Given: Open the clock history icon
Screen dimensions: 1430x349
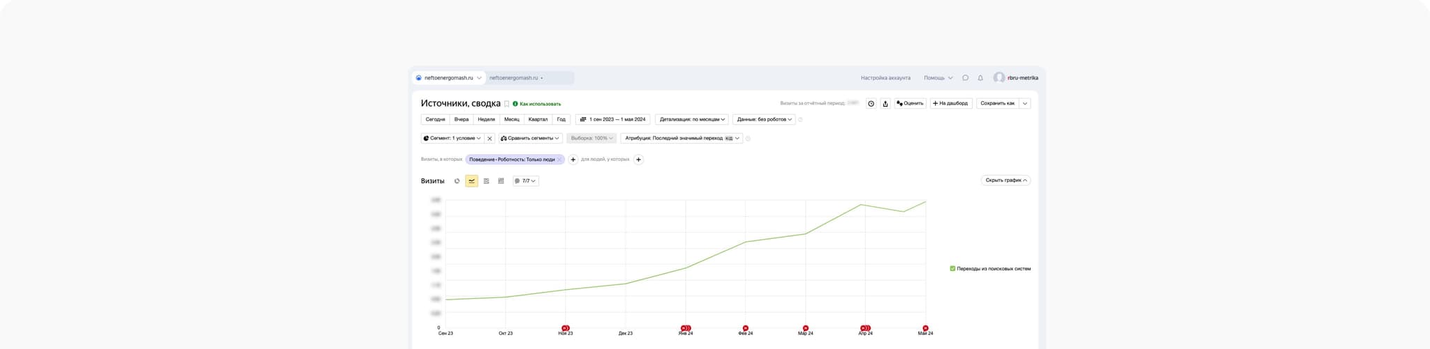Looking at the screenshot, I should 871,104.
